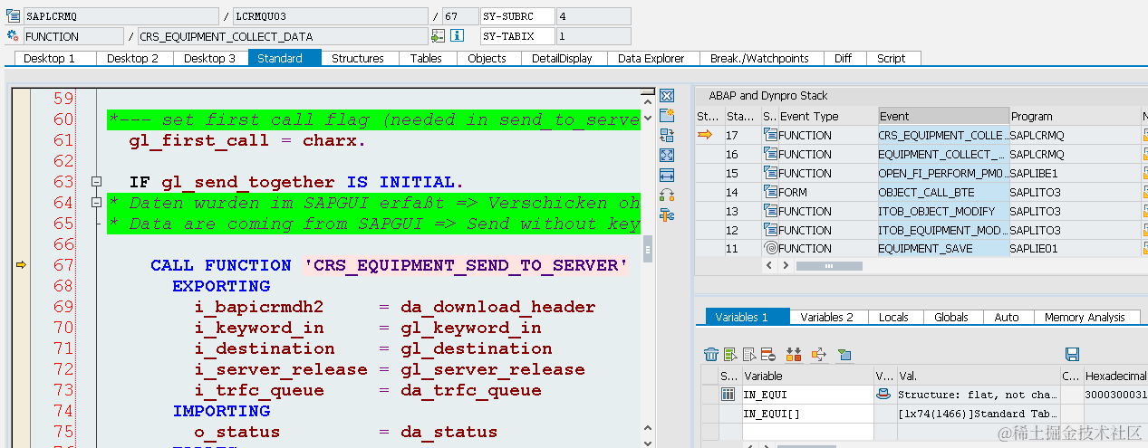
Task: Click the IN_EQUI[] variable name cell
Action: tap(807, 414)
